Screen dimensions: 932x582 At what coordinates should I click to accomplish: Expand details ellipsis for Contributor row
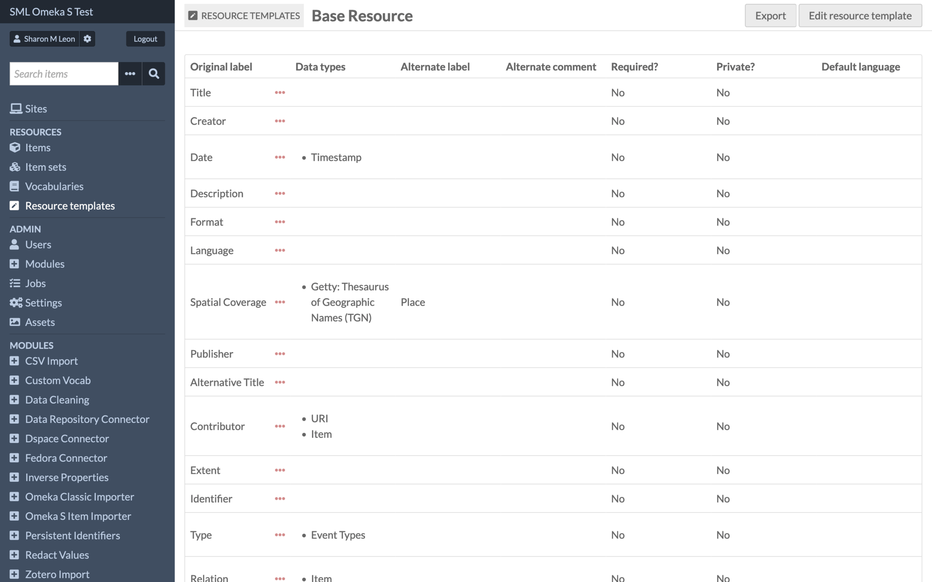point(280,426)
